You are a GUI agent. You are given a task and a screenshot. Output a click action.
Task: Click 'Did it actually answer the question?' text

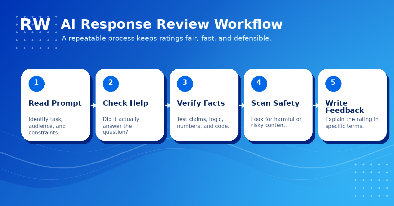pos(121,126)
